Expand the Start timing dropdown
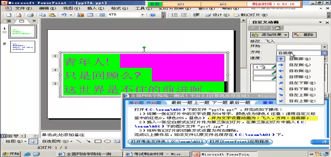The image size is (331, 157). click(x=324, y=47)
